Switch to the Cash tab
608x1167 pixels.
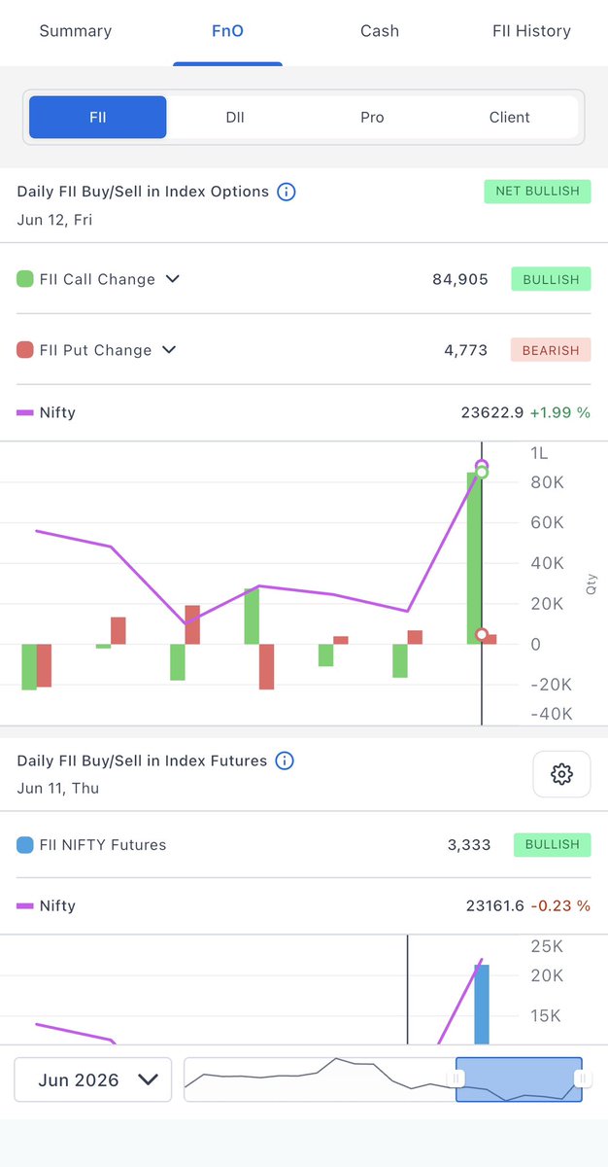click(380, 31)
